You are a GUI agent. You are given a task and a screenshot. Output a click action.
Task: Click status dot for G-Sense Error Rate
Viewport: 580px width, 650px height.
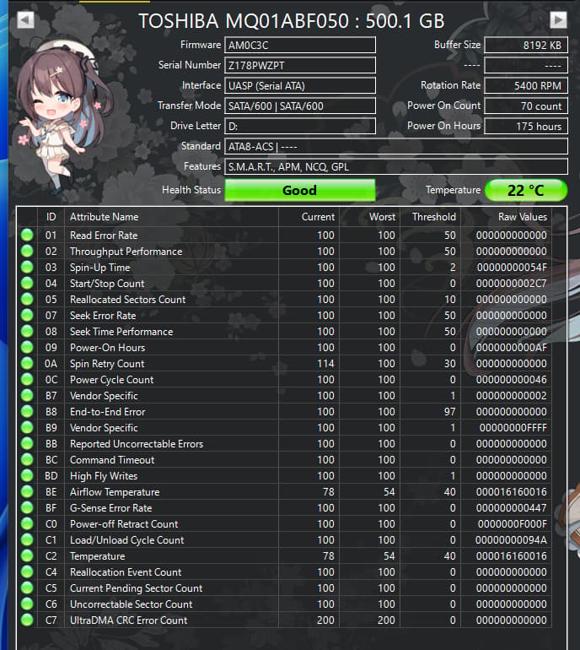pyautogui.click(x=27, y=508)
